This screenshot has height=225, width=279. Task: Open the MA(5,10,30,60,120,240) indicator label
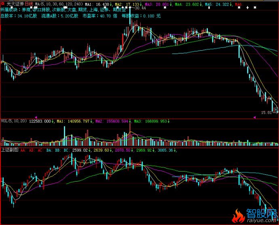(x=59, y=4)
